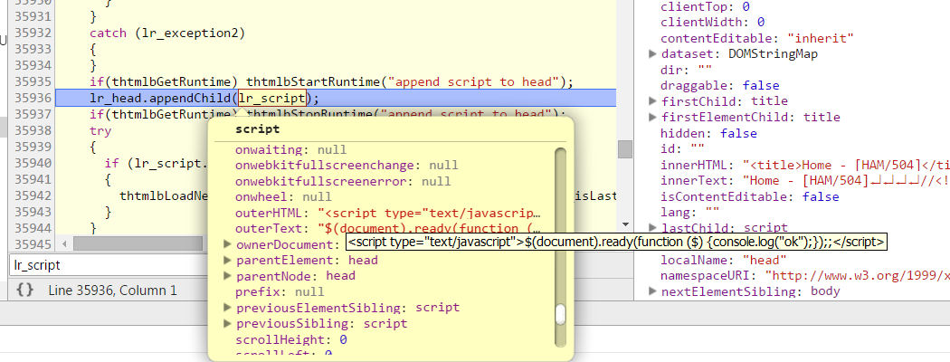Image resolution: width=950 pixels, height=362 pixels.
Task: Click the highlighted lr_script variable in code
Action: (272, 99)
